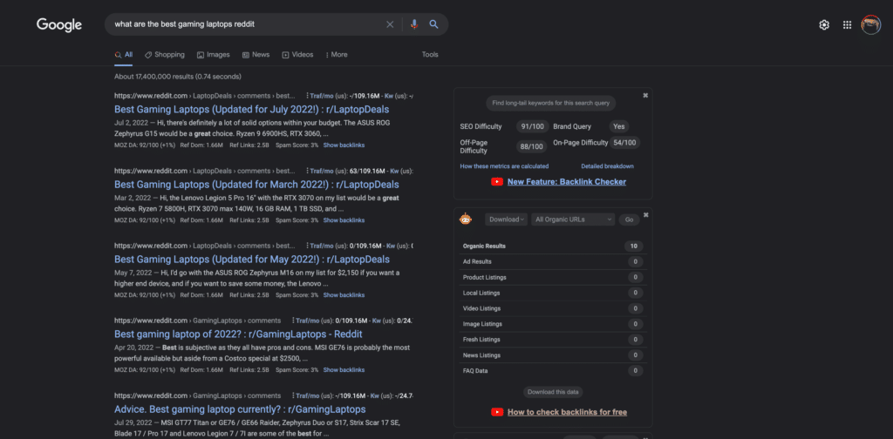Click the three-dot menu on March 2022 result
The width and height of the screenshot is (893, 439).
click(307, 172)
